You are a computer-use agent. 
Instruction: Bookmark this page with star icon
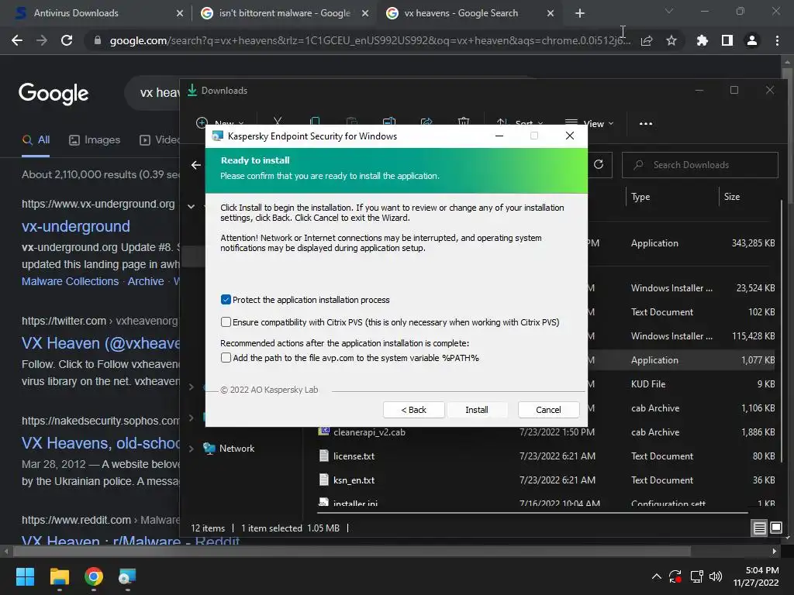[x=671, y=40]
